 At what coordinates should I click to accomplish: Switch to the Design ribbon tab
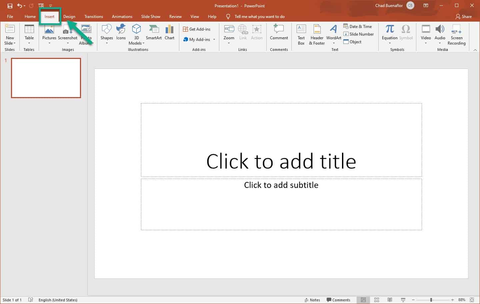pyautogui.click(x=69, y=16)
